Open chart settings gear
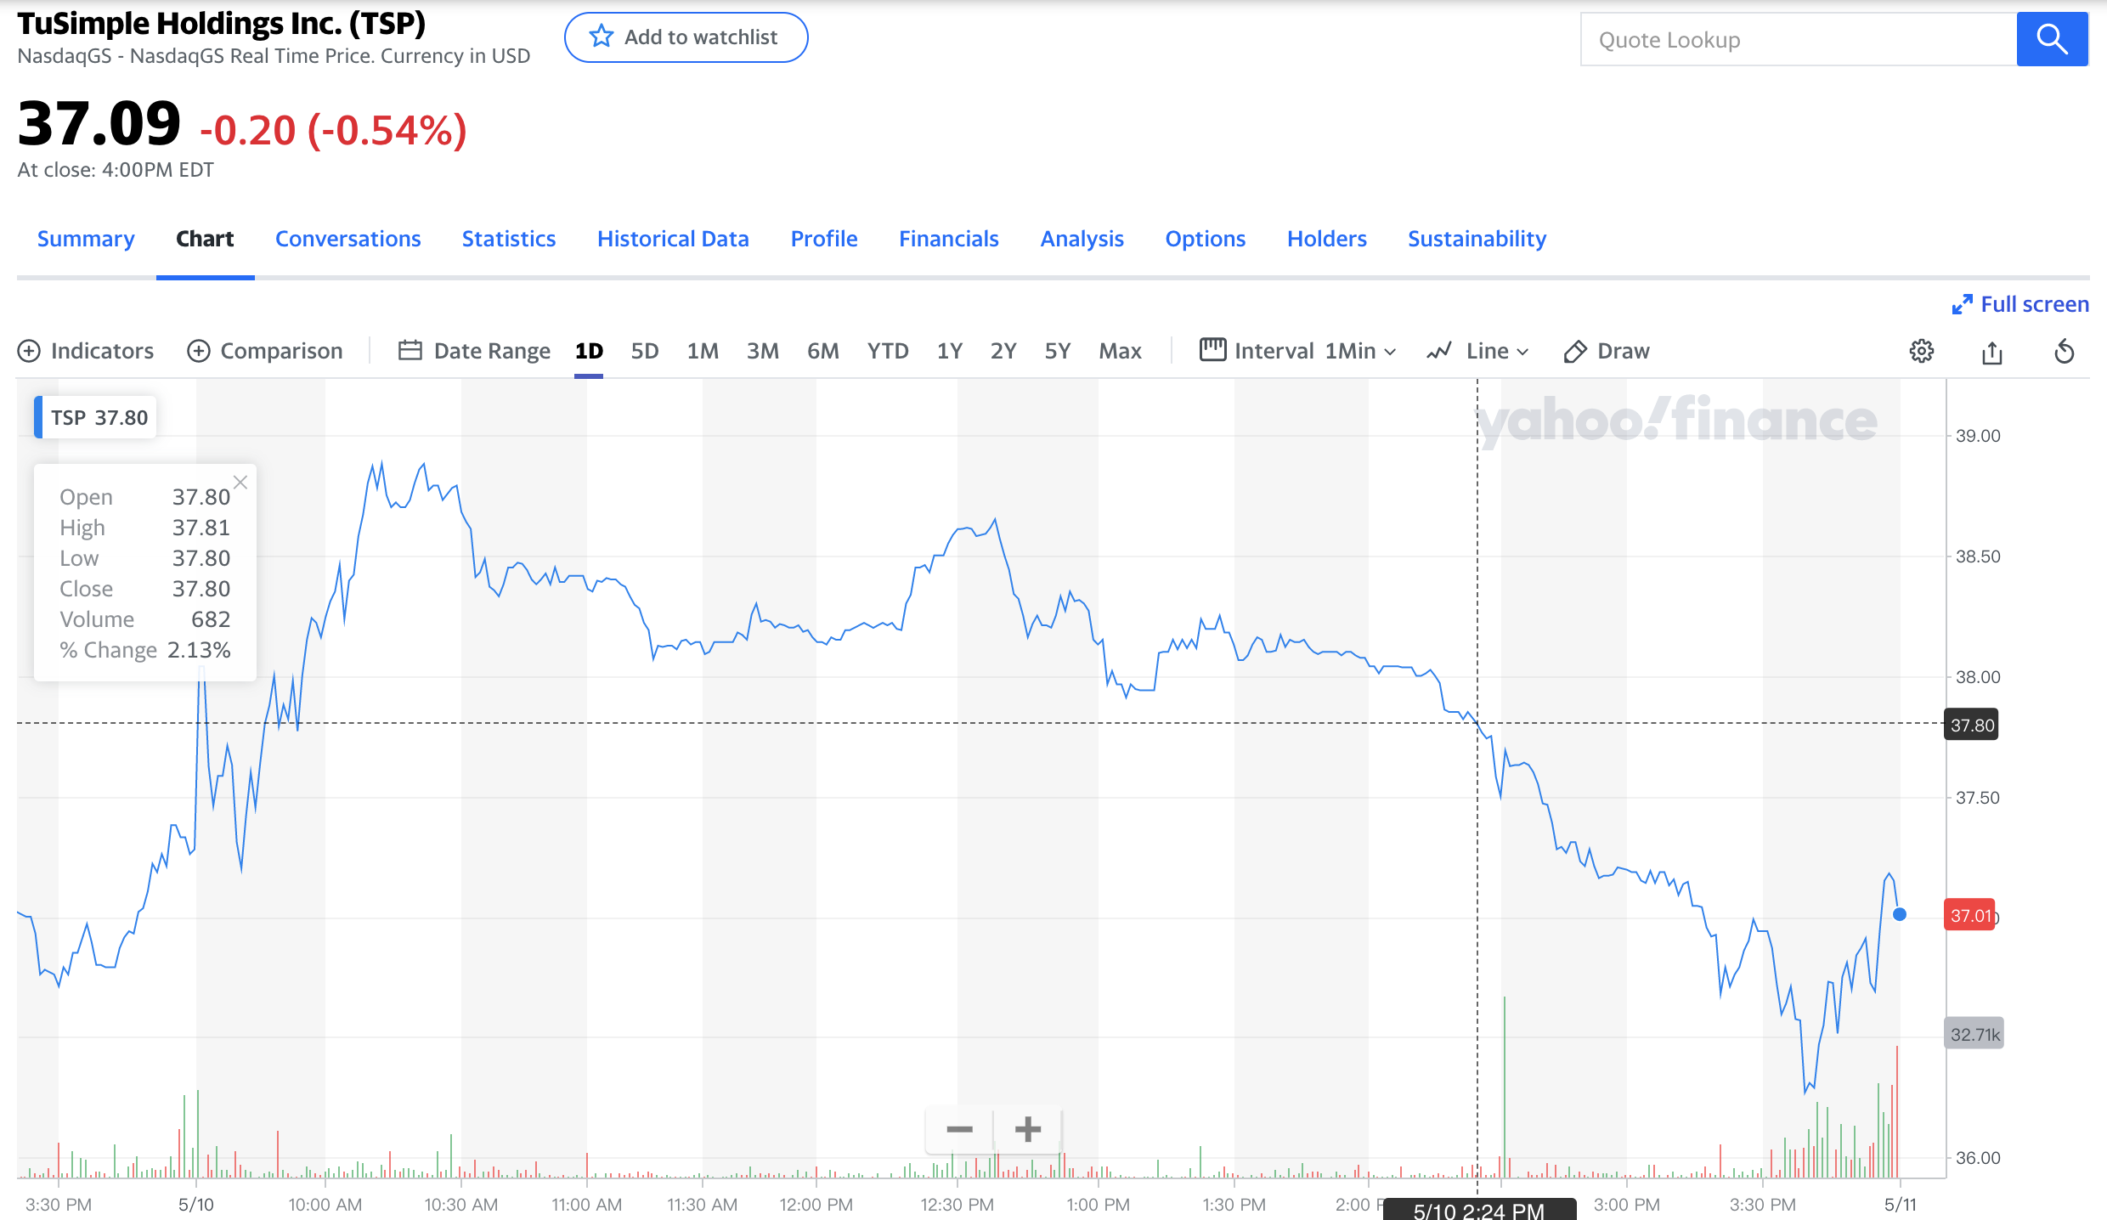 click(x=1922, y=351)
